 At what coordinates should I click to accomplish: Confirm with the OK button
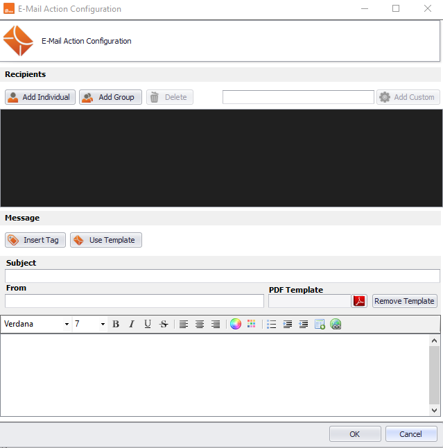click(355, 434)
